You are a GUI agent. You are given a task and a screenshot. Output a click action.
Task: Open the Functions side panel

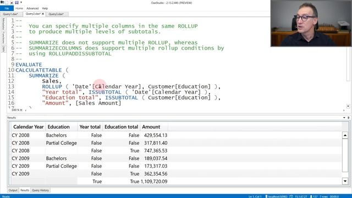pyautogui.click(x=3, y=37)
